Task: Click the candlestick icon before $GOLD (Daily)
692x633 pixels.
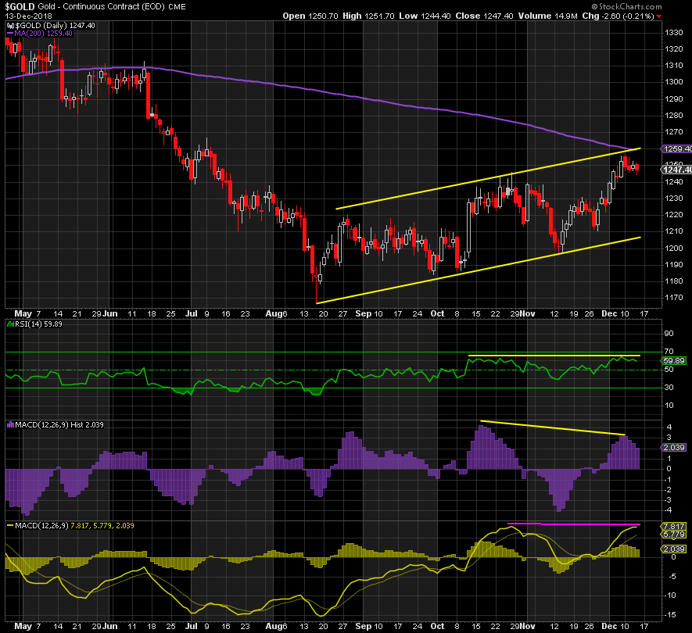Action: (x=9, y=25)
